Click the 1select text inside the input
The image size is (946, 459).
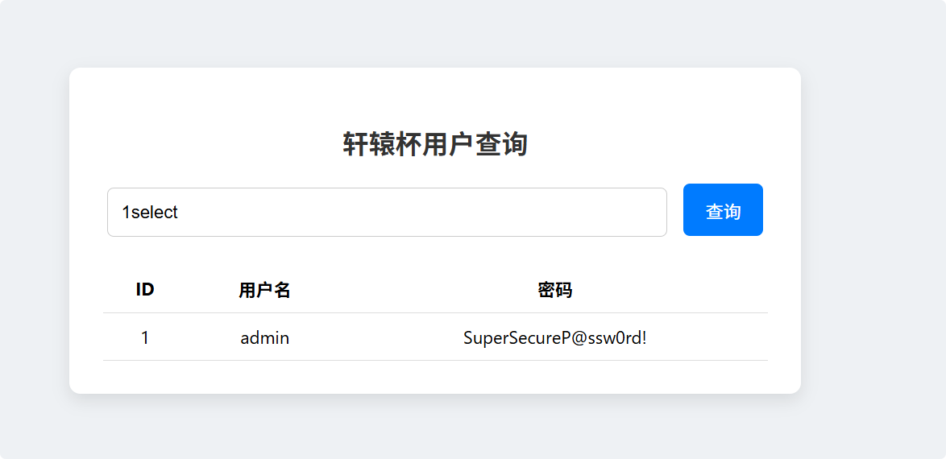[x=150, y=213]
